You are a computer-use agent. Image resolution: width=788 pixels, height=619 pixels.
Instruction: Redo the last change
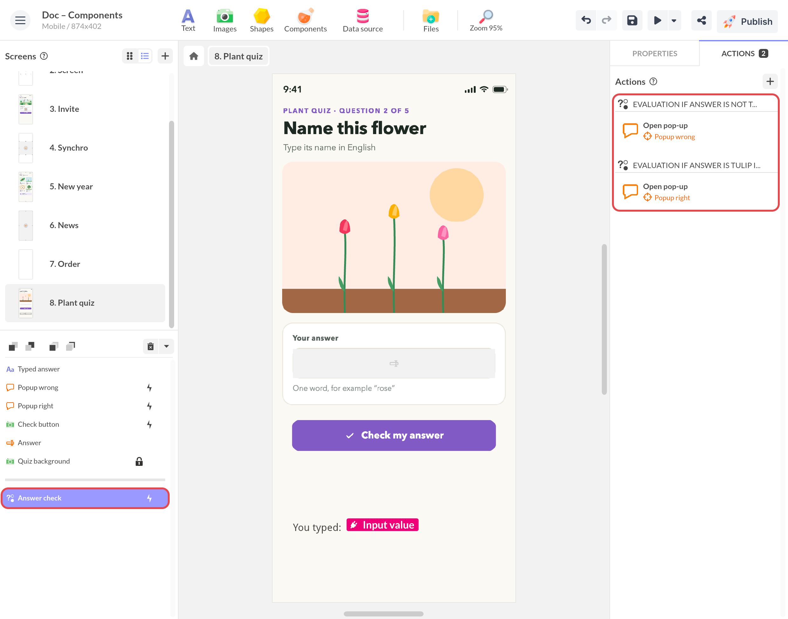(607, 20)
